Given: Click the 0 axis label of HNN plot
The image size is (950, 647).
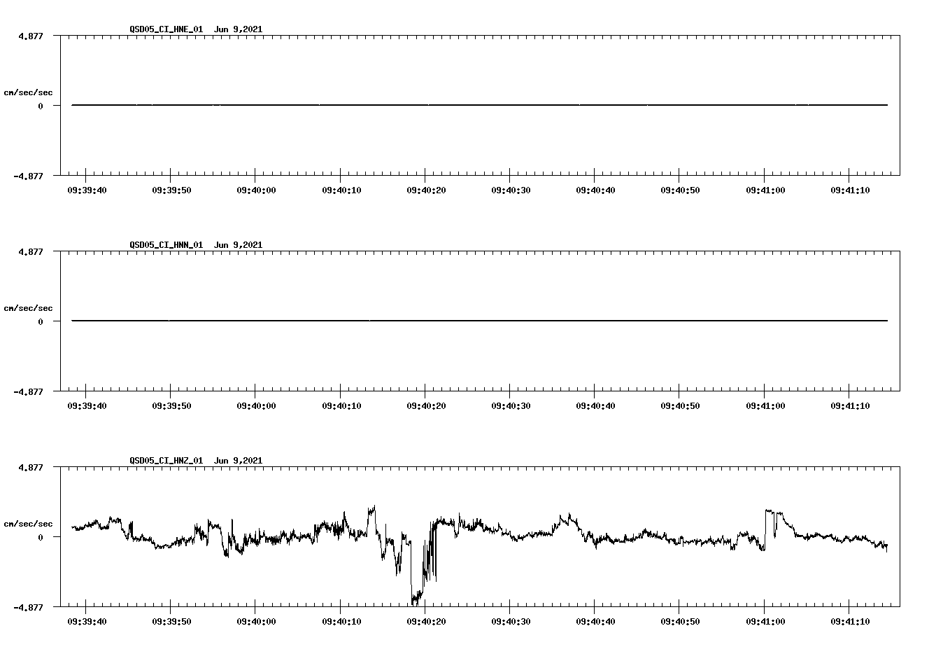Looking at the screenshot, I should (x=41, y=321).
